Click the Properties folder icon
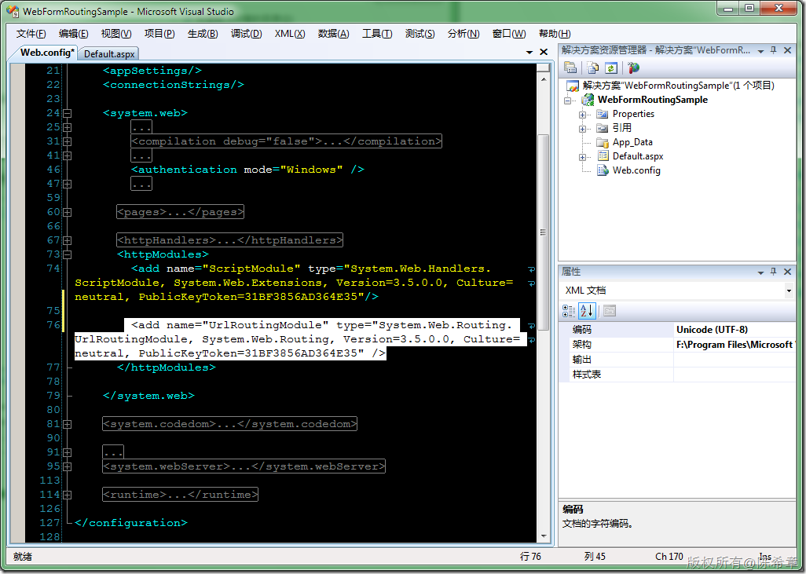Image resolution: width=806 pixels, height=574 pixels. coord(603,114)
